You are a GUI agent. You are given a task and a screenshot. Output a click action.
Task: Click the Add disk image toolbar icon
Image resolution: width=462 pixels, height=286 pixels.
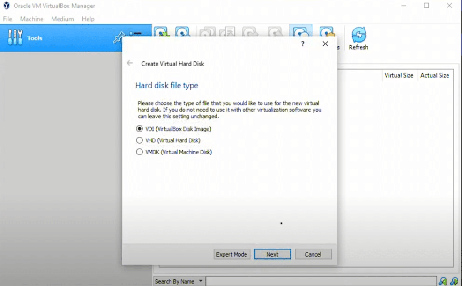click(x=161, y=32)
